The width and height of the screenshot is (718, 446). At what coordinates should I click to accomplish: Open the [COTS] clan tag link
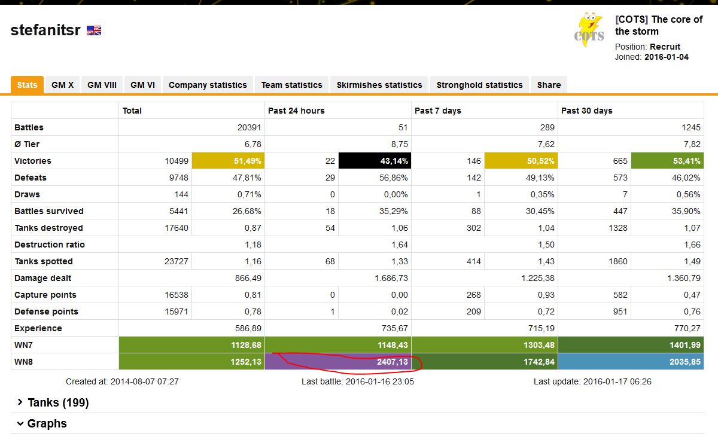(x=632, y=19)
